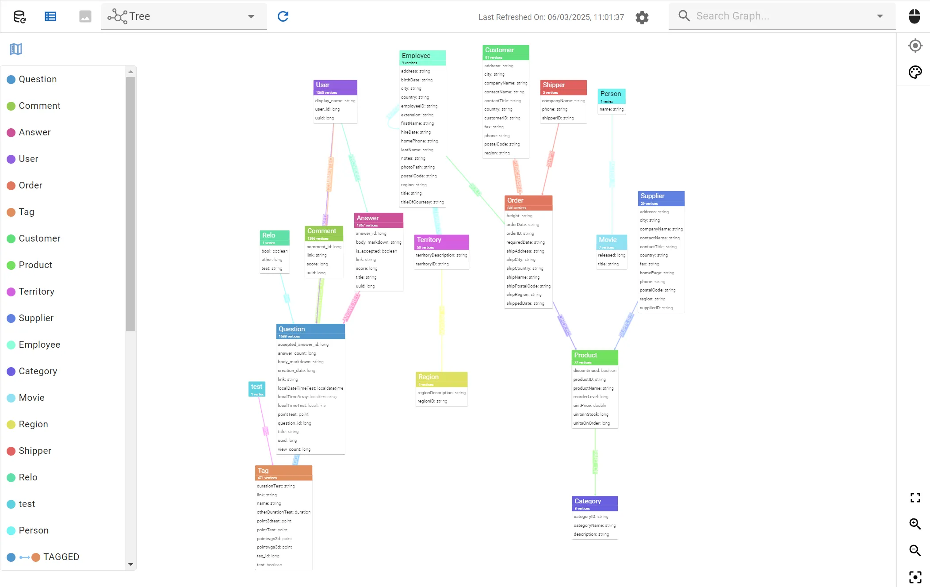The height and width of the screenshot is (587, 930).
Task: Click the database connection icon
Action: (19, 17)
